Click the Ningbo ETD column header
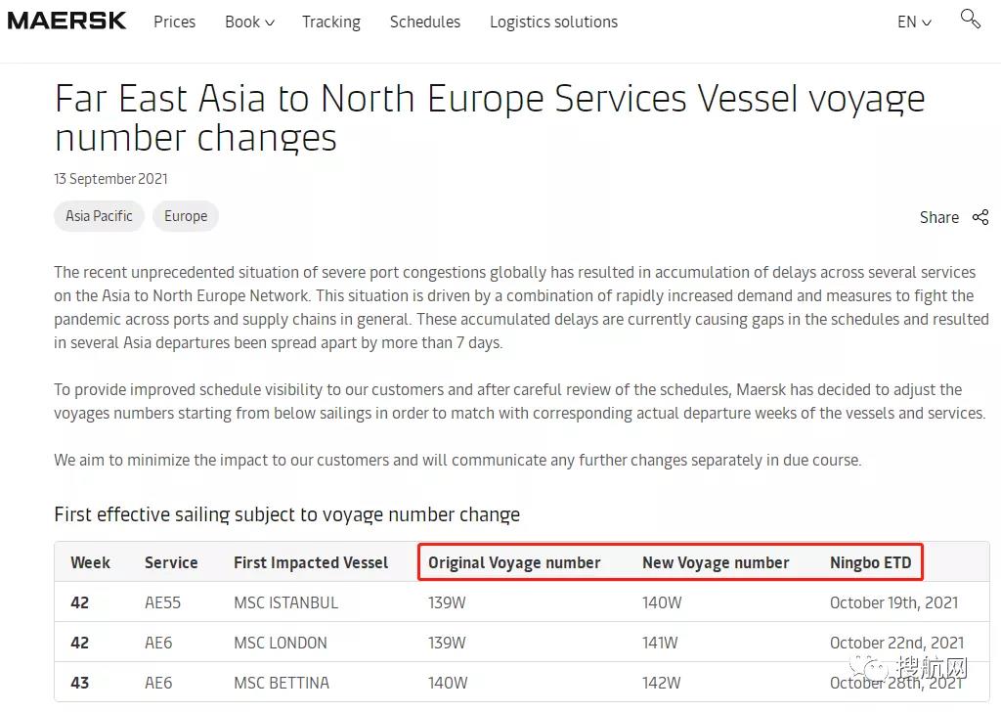The width and height of the screenshot is (1001, 712). [870, 562]
